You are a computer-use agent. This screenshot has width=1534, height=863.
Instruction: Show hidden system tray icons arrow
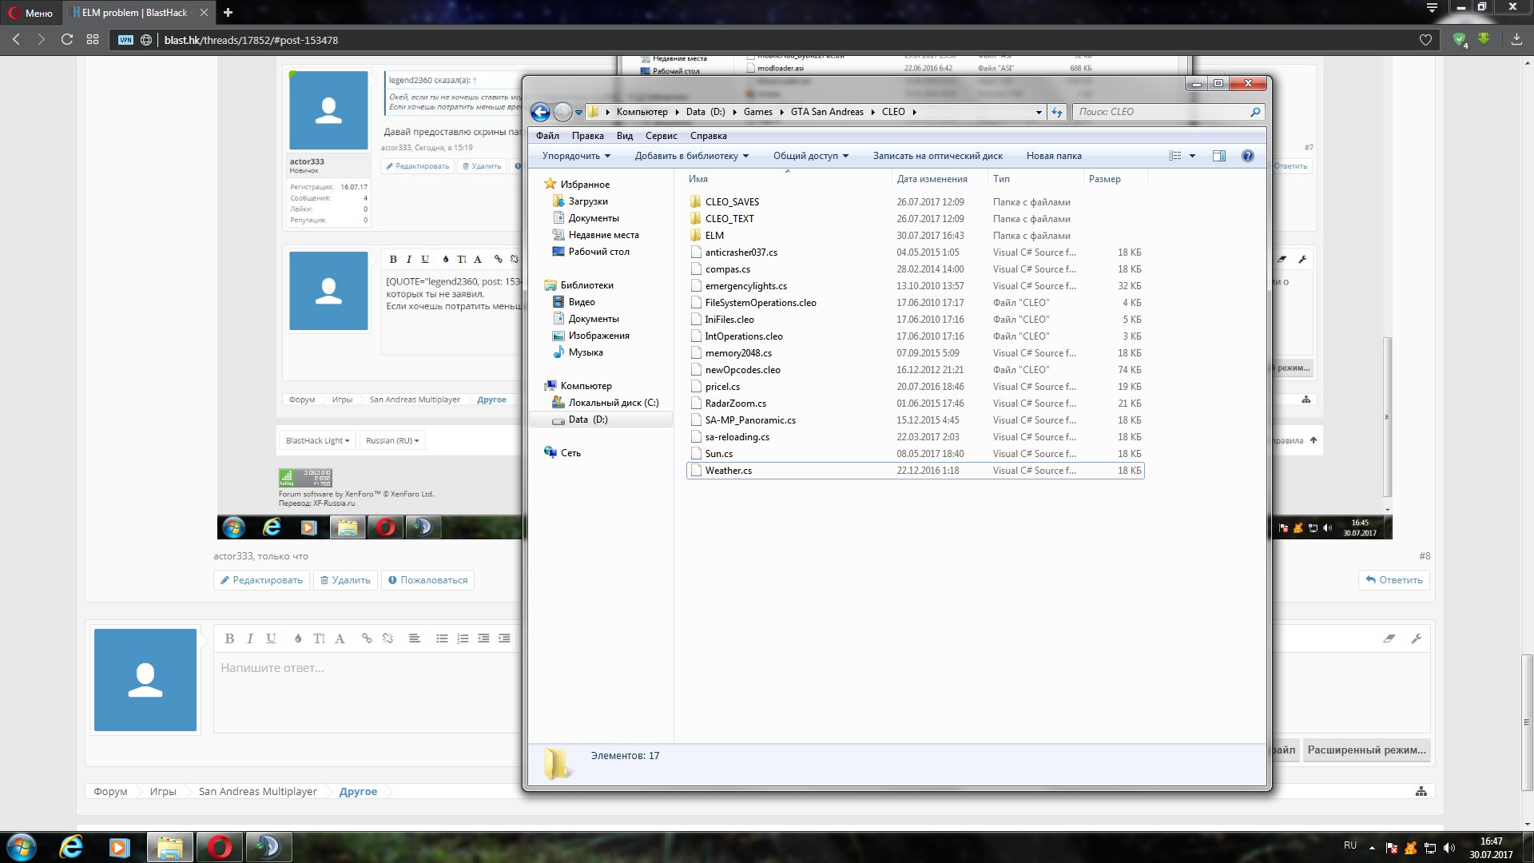coord(1373,848)
